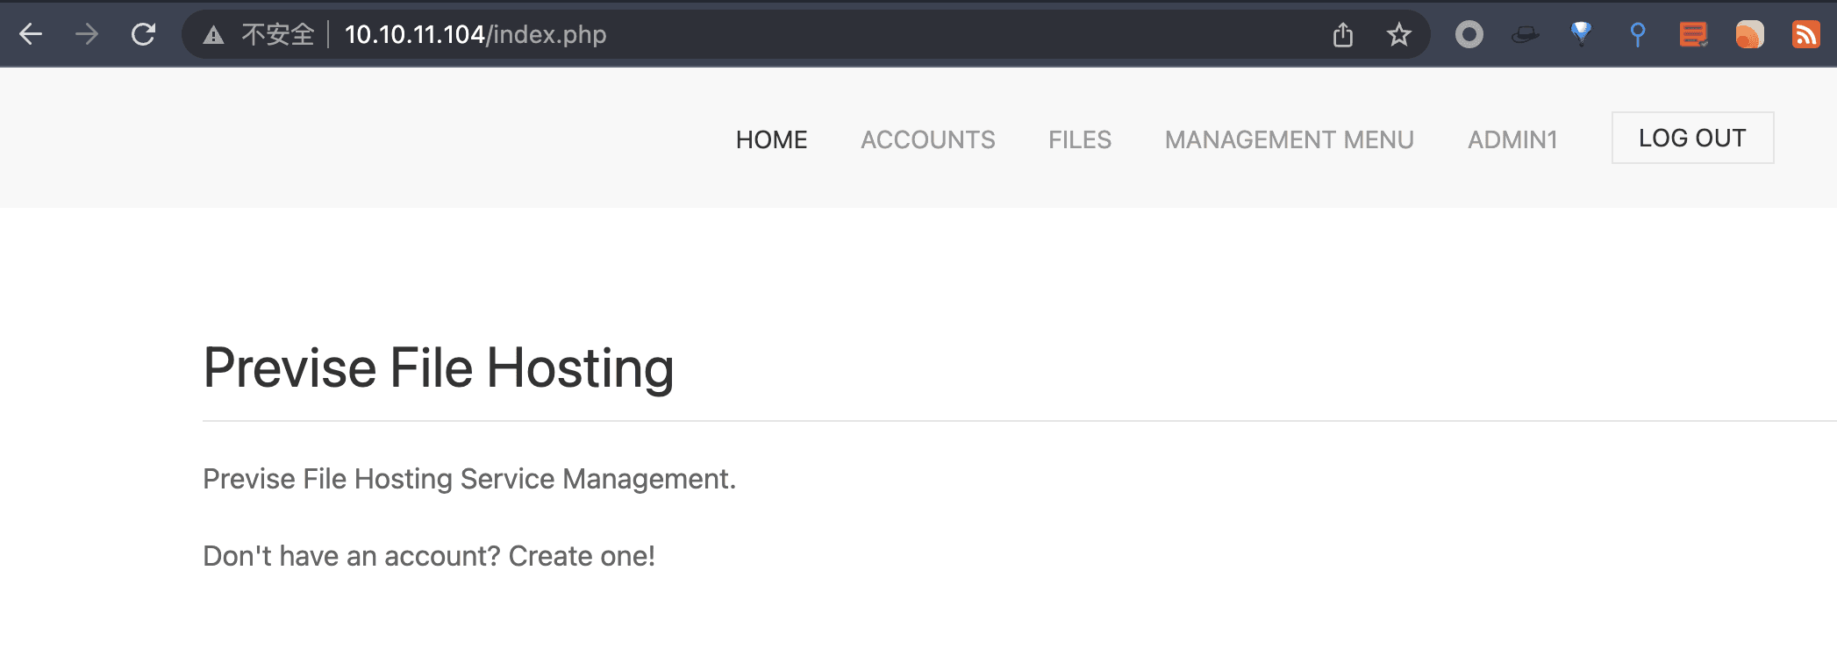The height and width of the screenshot is (656, 1837).
Task: Open the blue pin extension icon
Action: click(x=1638, y=34)
